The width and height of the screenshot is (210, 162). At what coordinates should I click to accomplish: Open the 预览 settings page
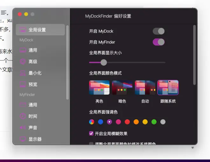pos(33,84)
